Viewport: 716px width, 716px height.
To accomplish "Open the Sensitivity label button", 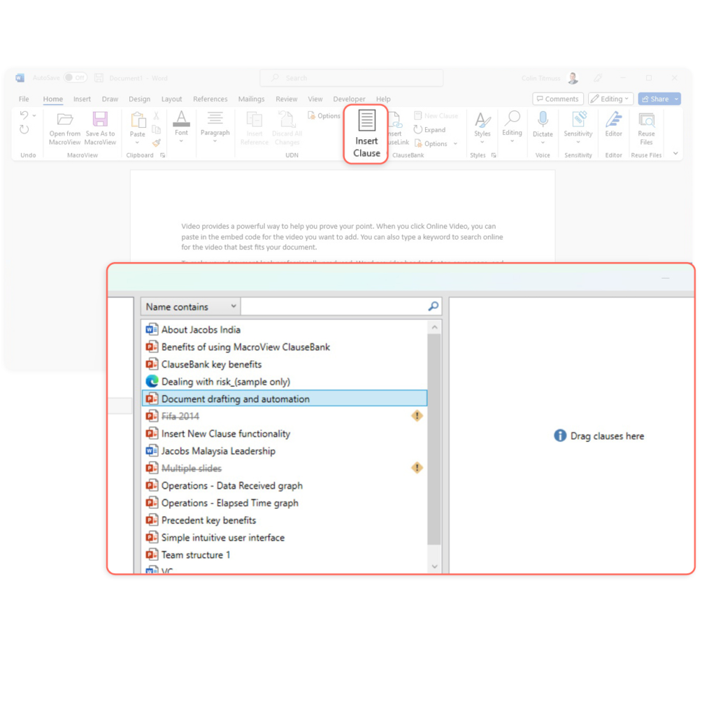I will (x=578, y=128).
